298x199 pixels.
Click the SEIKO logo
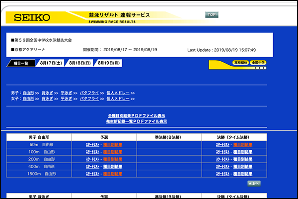(x=32, y=17)
